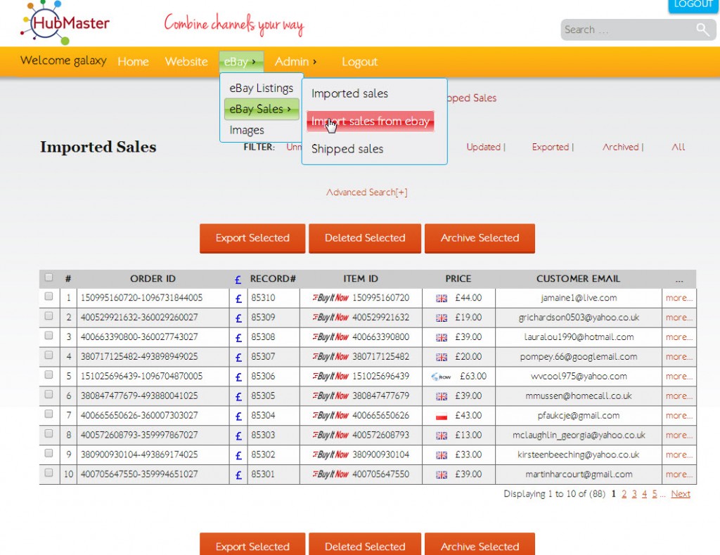Expand Advanced Search[+] panel

pyautogui.click(x=366, y=192)
